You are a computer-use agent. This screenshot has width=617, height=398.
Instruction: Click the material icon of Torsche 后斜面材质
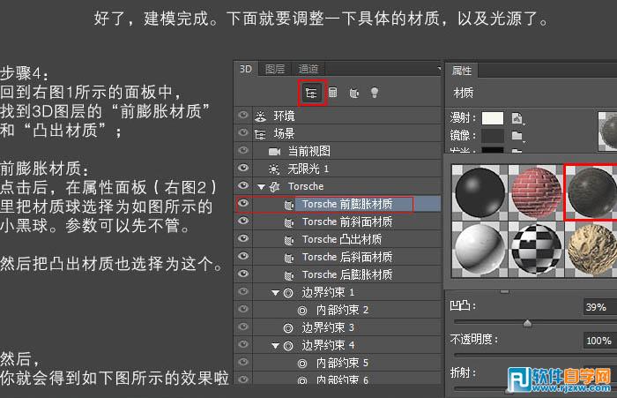pos(289,258)
